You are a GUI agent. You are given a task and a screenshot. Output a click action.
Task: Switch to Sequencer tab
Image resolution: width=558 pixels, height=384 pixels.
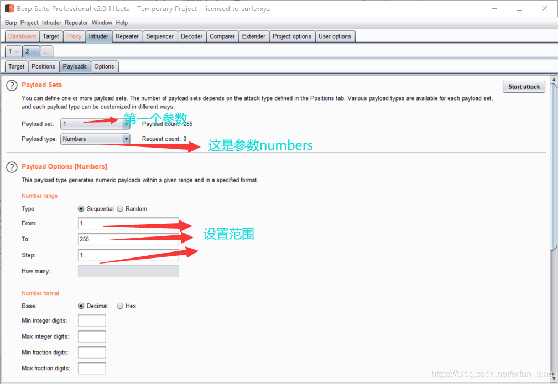(160, 36)
